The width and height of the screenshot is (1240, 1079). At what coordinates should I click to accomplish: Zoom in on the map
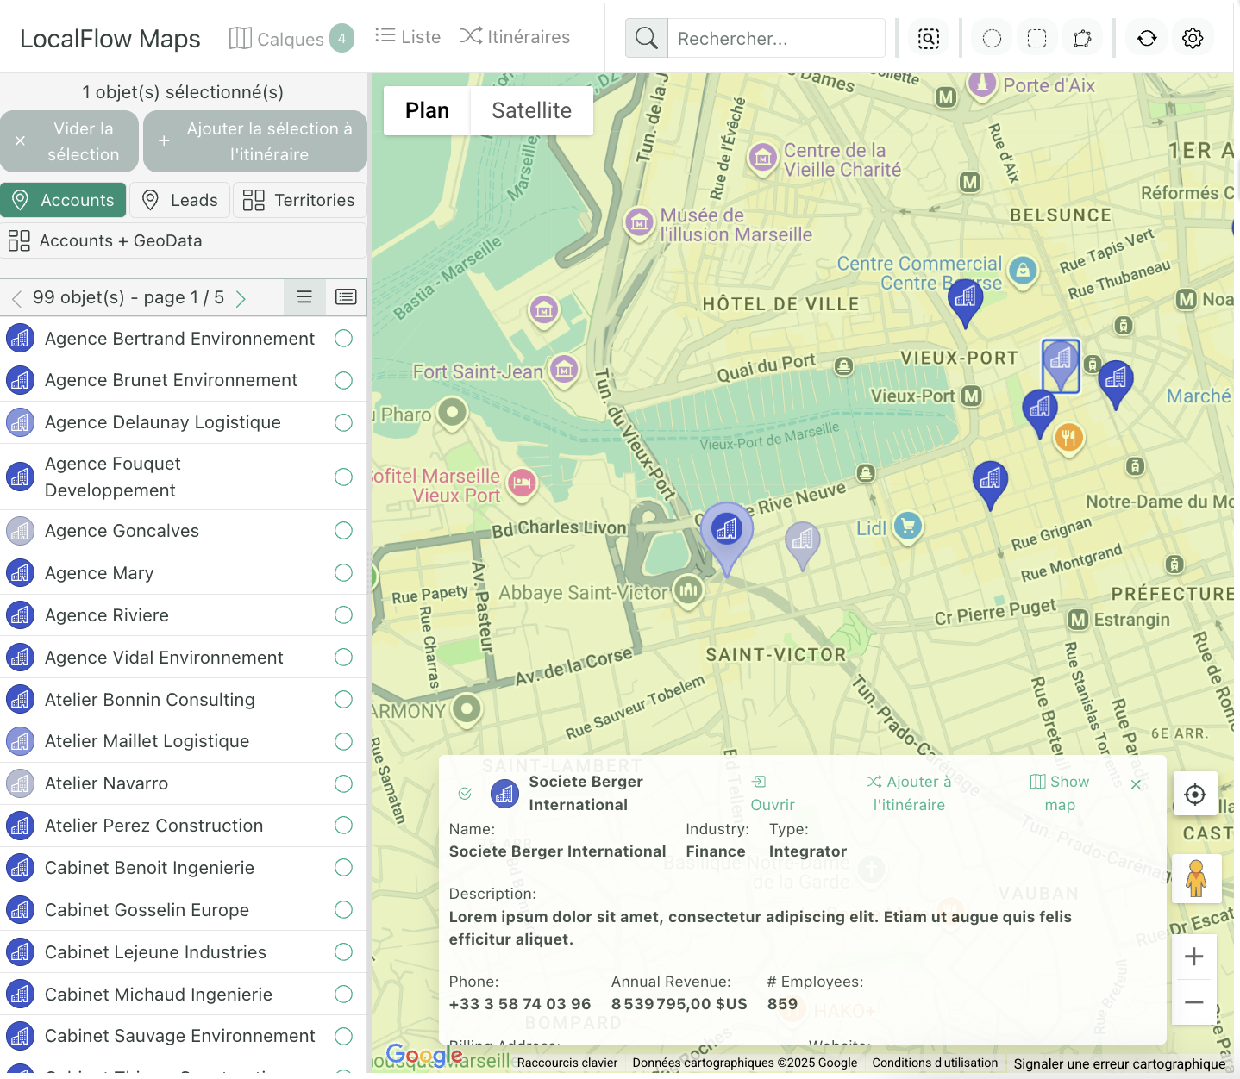point(1194,957)
